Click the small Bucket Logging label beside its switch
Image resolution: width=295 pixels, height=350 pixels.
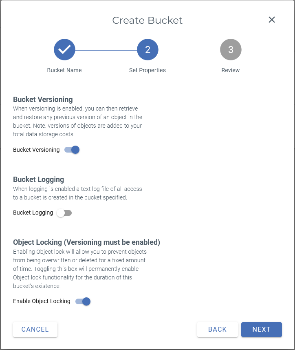(33, 213)
